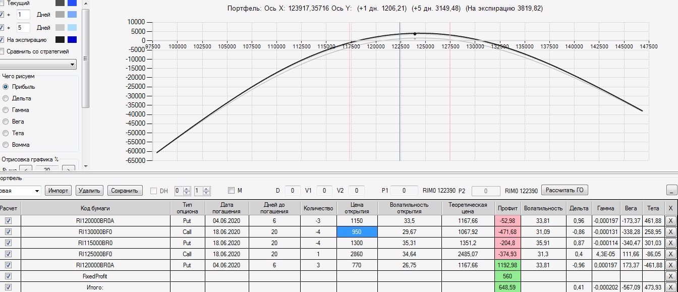Open the portfolio name dropdown
Viewport: 678px width, 292px height.
point(36,191)
